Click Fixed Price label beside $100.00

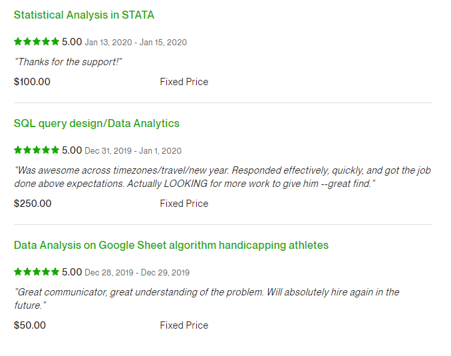(x=184, y=82)
